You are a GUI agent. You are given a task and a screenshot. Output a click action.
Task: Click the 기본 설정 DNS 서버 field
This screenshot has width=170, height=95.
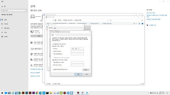(x=77, y=62)
